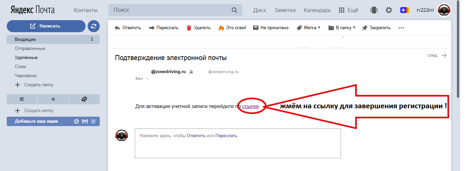468x171 pixels.
Task: Click Закрепить pin button
Action: click(x=376, y=28)
